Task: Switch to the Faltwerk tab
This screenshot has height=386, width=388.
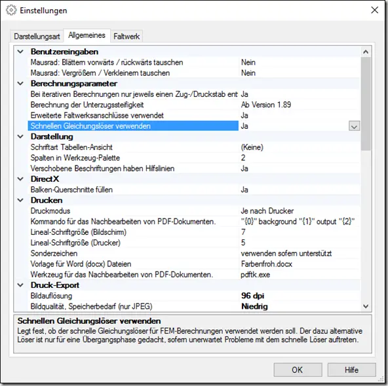Action: pyautogui.click(x=126, y=36)
